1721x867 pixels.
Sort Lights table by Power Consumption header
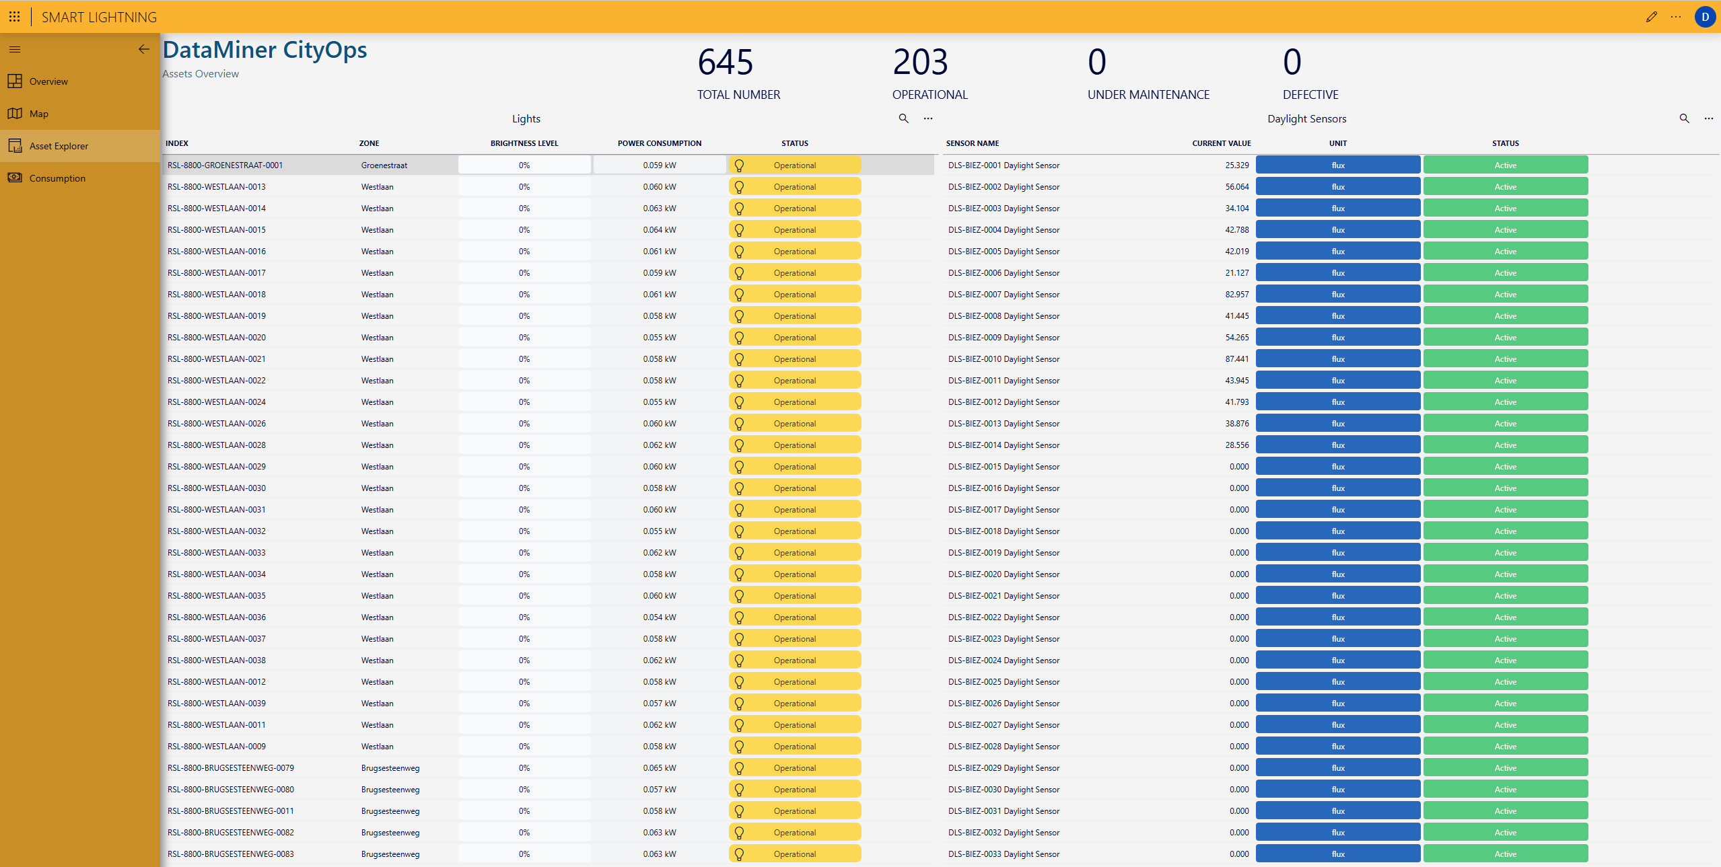click(x=659, y=143)
